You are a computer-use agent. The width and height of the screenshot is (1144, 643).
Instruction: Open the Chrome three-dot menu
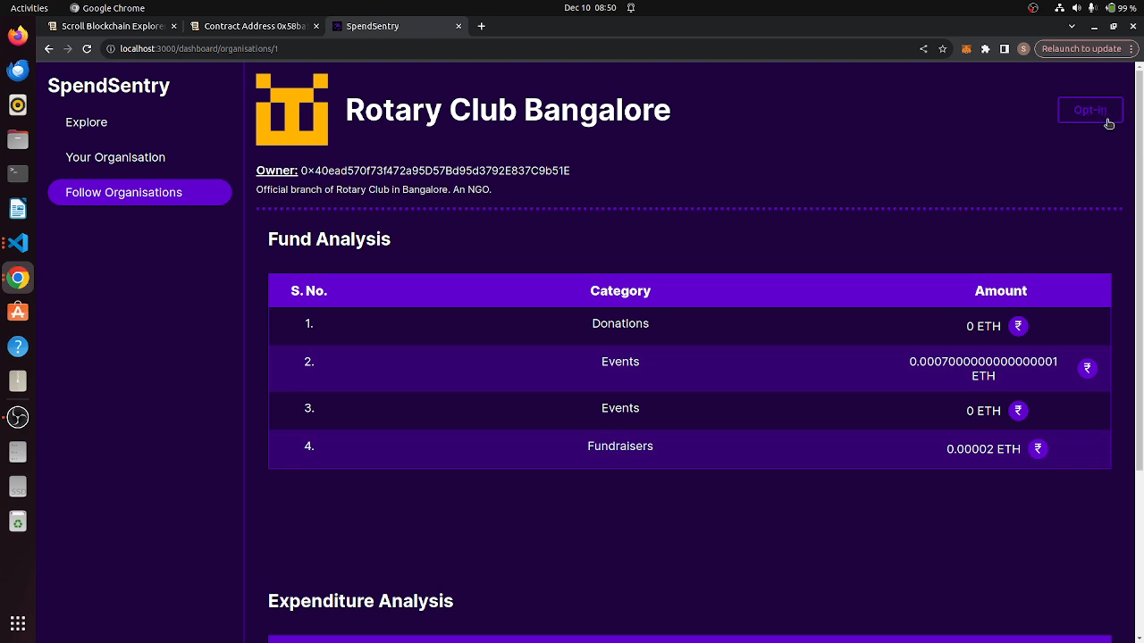[1131, 49]
